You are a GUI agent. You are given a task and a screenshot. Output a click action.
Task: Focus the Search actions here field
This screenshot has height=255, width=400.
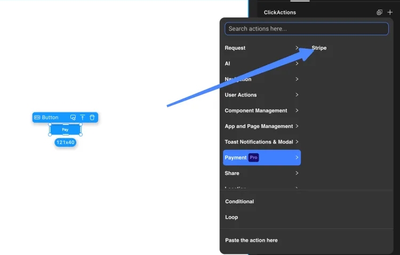click(306, 29)
